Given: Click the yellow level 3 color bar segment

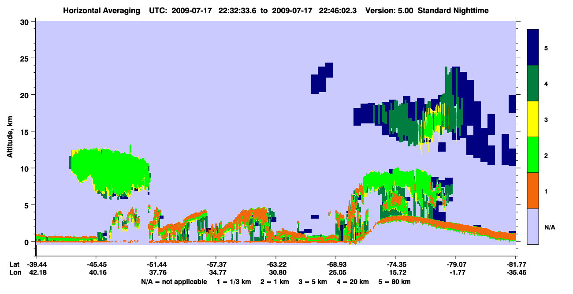Looking at the screenshot, I should click(533, 119).
